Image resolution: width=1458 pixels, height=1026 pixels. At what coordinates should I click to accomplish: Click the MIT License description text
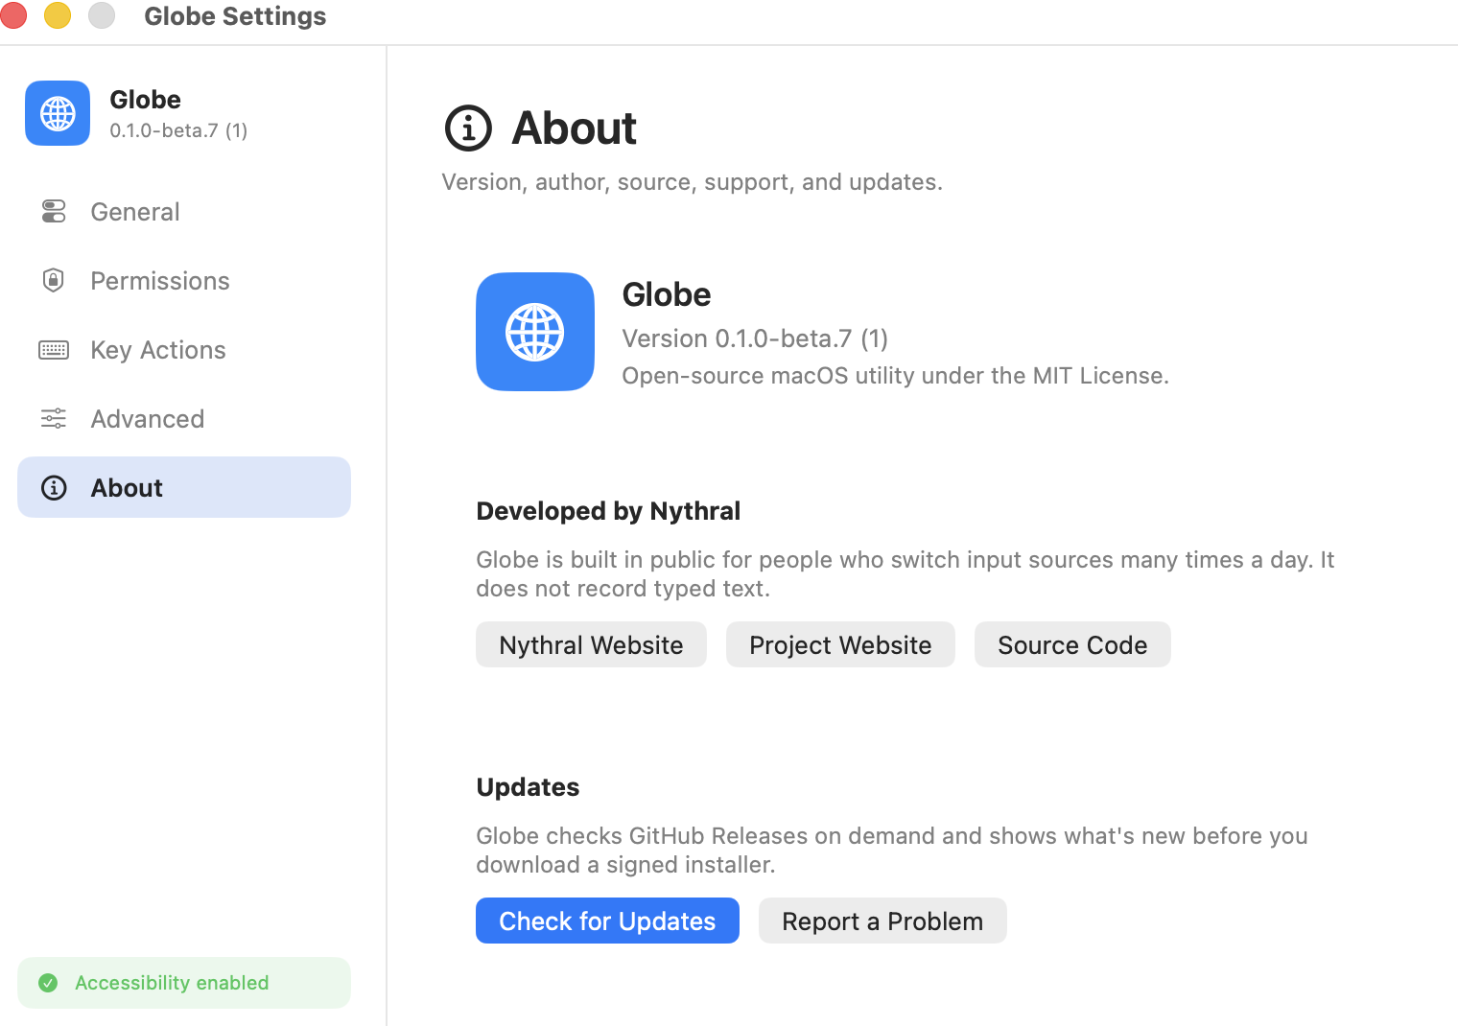895,376
